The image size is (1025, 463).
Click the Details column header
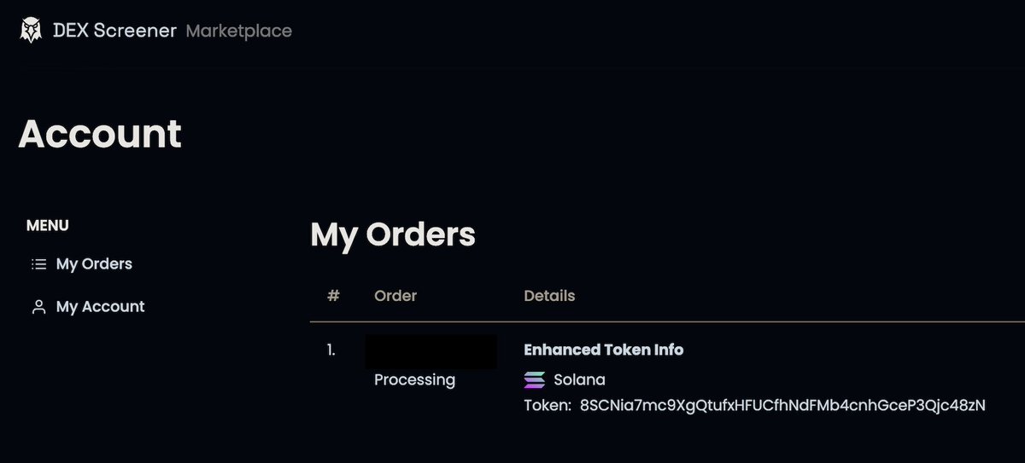point(549,296)
